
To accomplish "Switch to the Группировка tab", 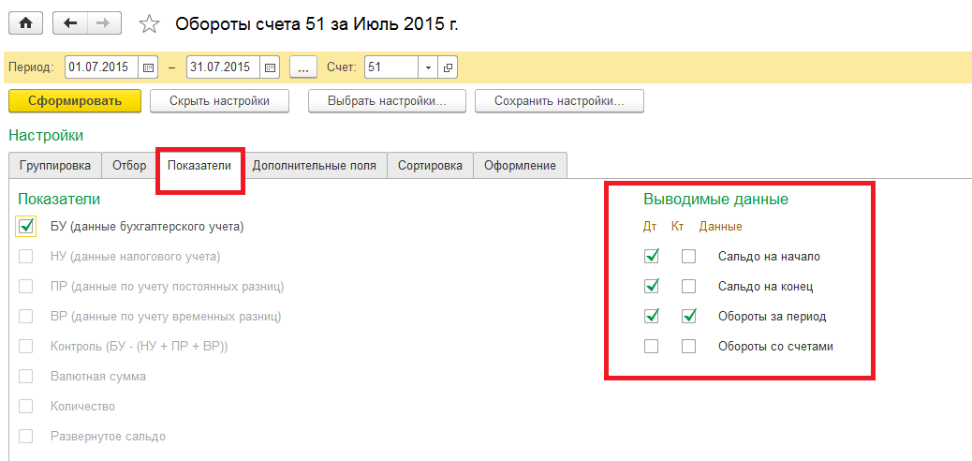I will point(54,166).
